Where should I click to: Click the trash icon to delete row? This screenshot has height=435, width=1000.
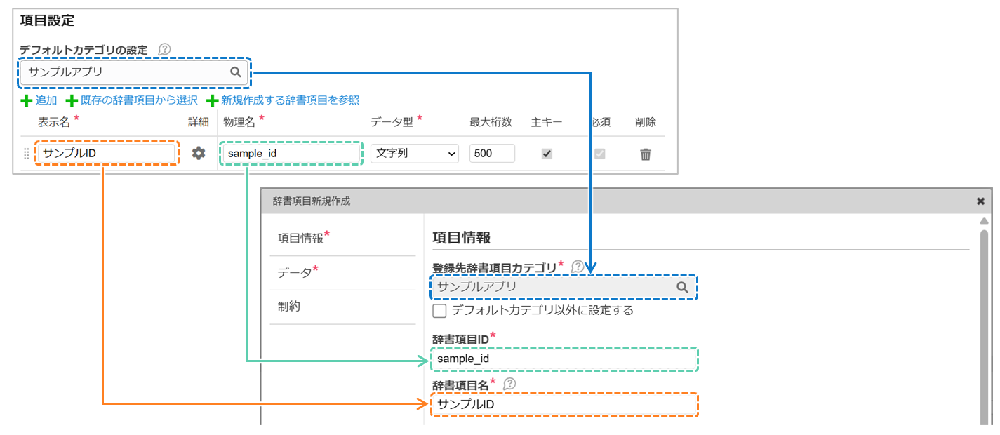pos(646,154)
